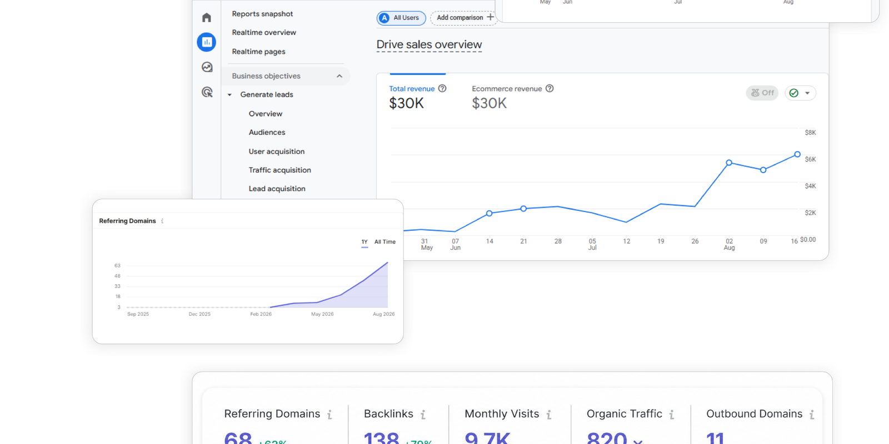Open Realtime overview

264,33
